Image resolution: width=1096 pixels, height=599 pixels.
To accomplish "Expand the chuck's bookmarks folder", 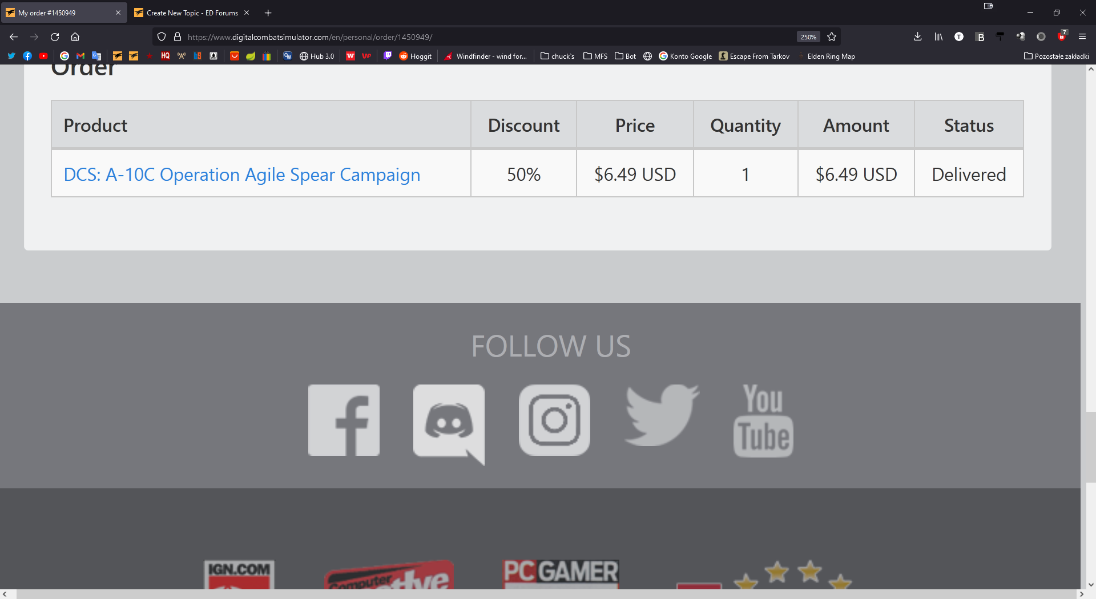I will pyautogui.click(x=557, y=56).
